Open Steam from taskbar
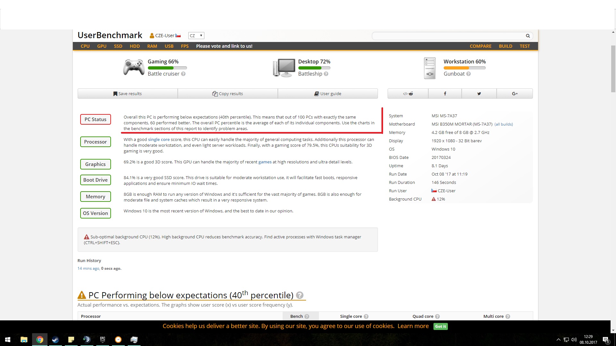Viewport: 616px width, 346px height. click(56, 340)
